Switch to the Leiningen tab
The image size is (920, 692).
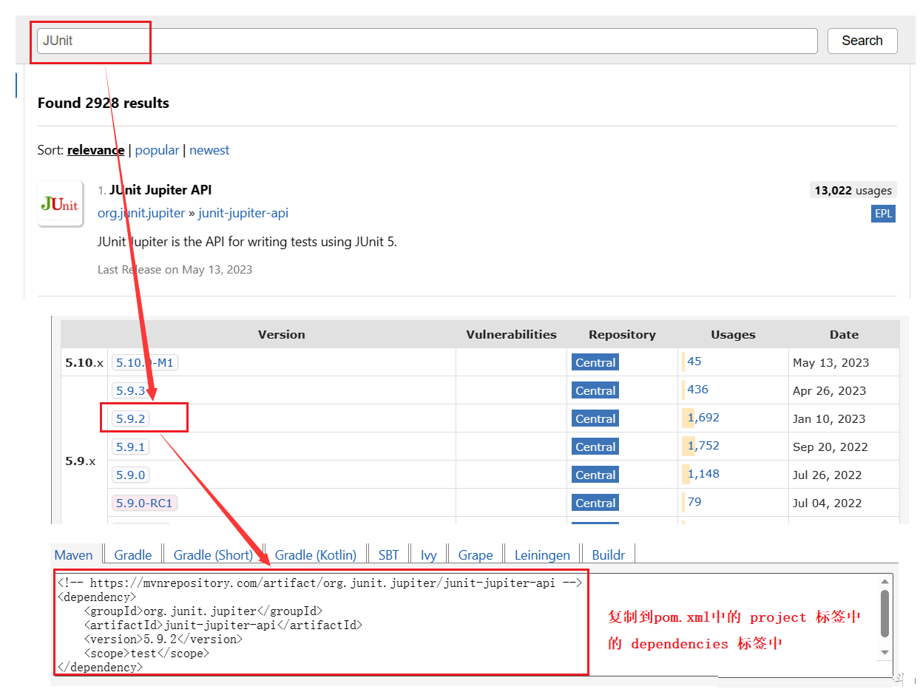542,554
